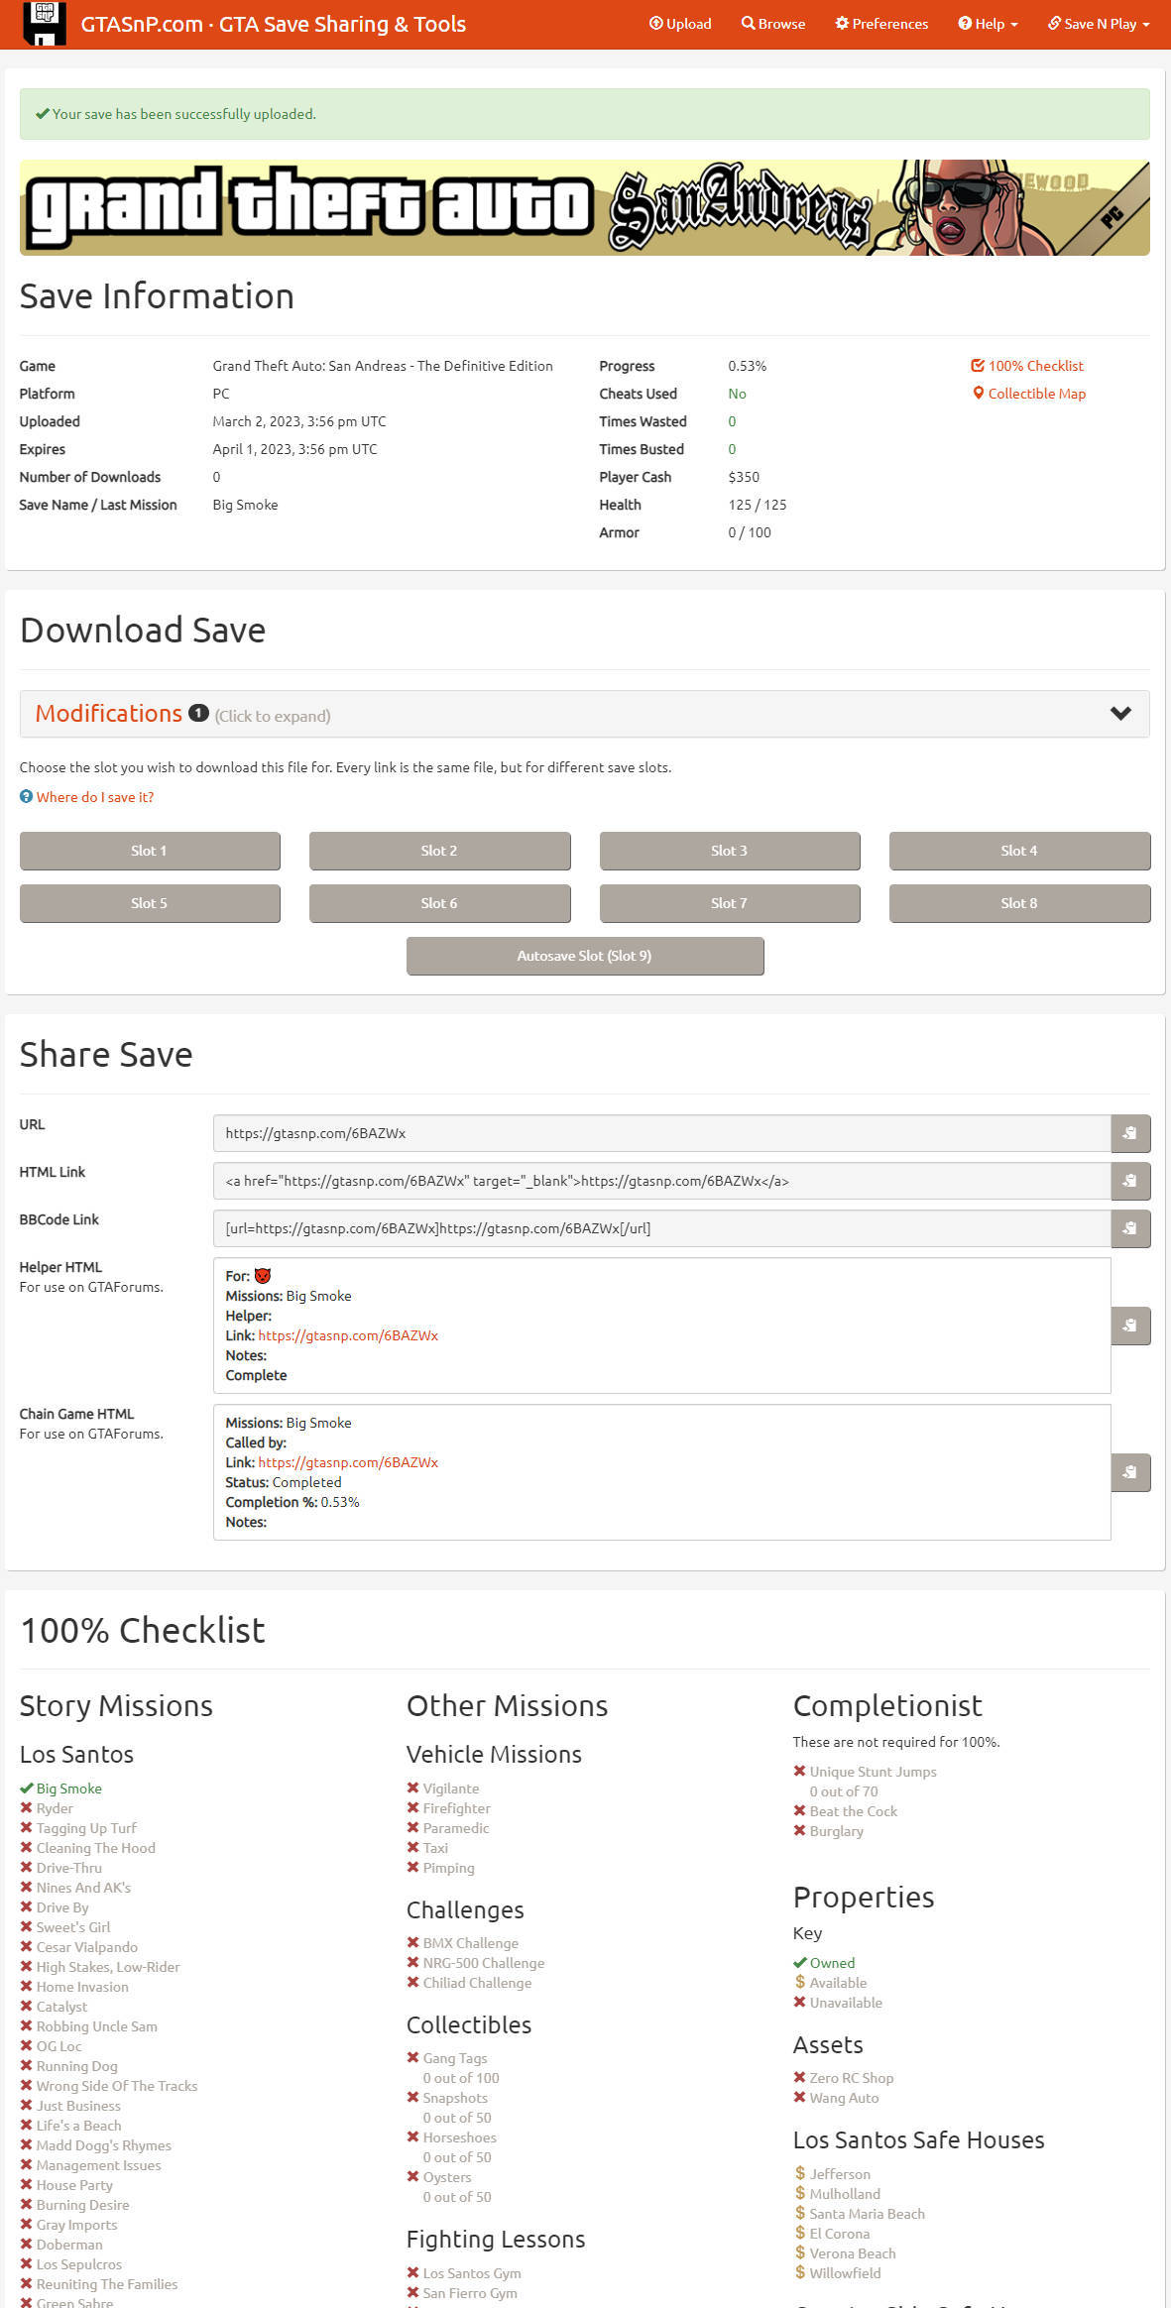The height and width of the screenshot is (2308, 1171).
Task: Download save for Slot 5
Action: tap(150, 903)
